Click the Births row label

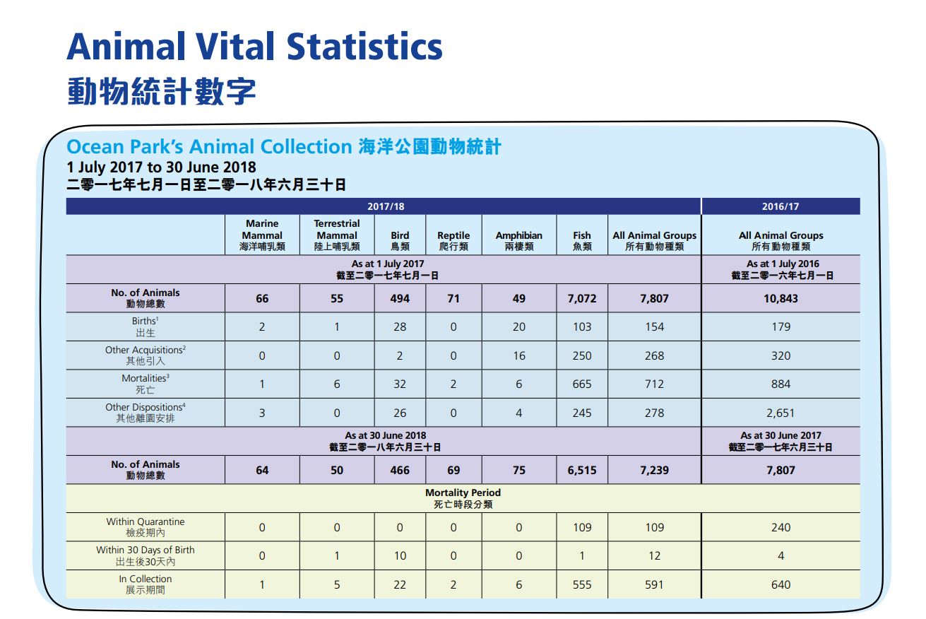146,326
